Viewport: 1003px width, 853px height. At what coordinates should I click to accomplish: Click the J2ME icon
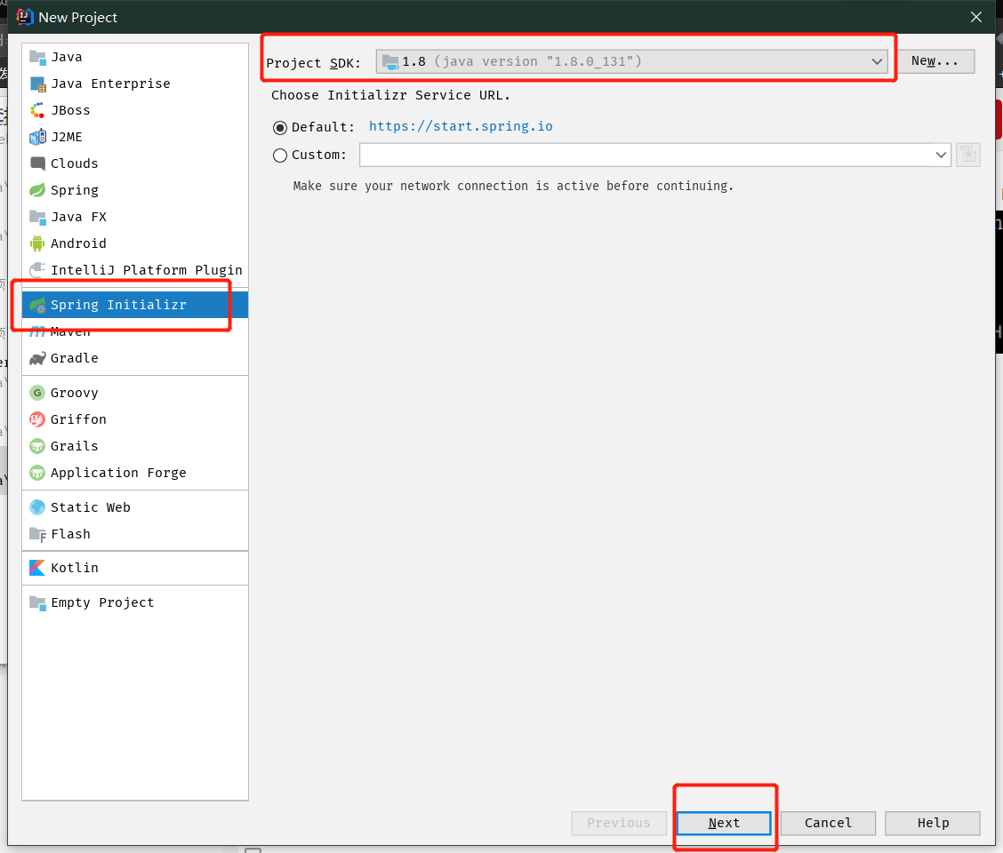(x=37, y=138)
